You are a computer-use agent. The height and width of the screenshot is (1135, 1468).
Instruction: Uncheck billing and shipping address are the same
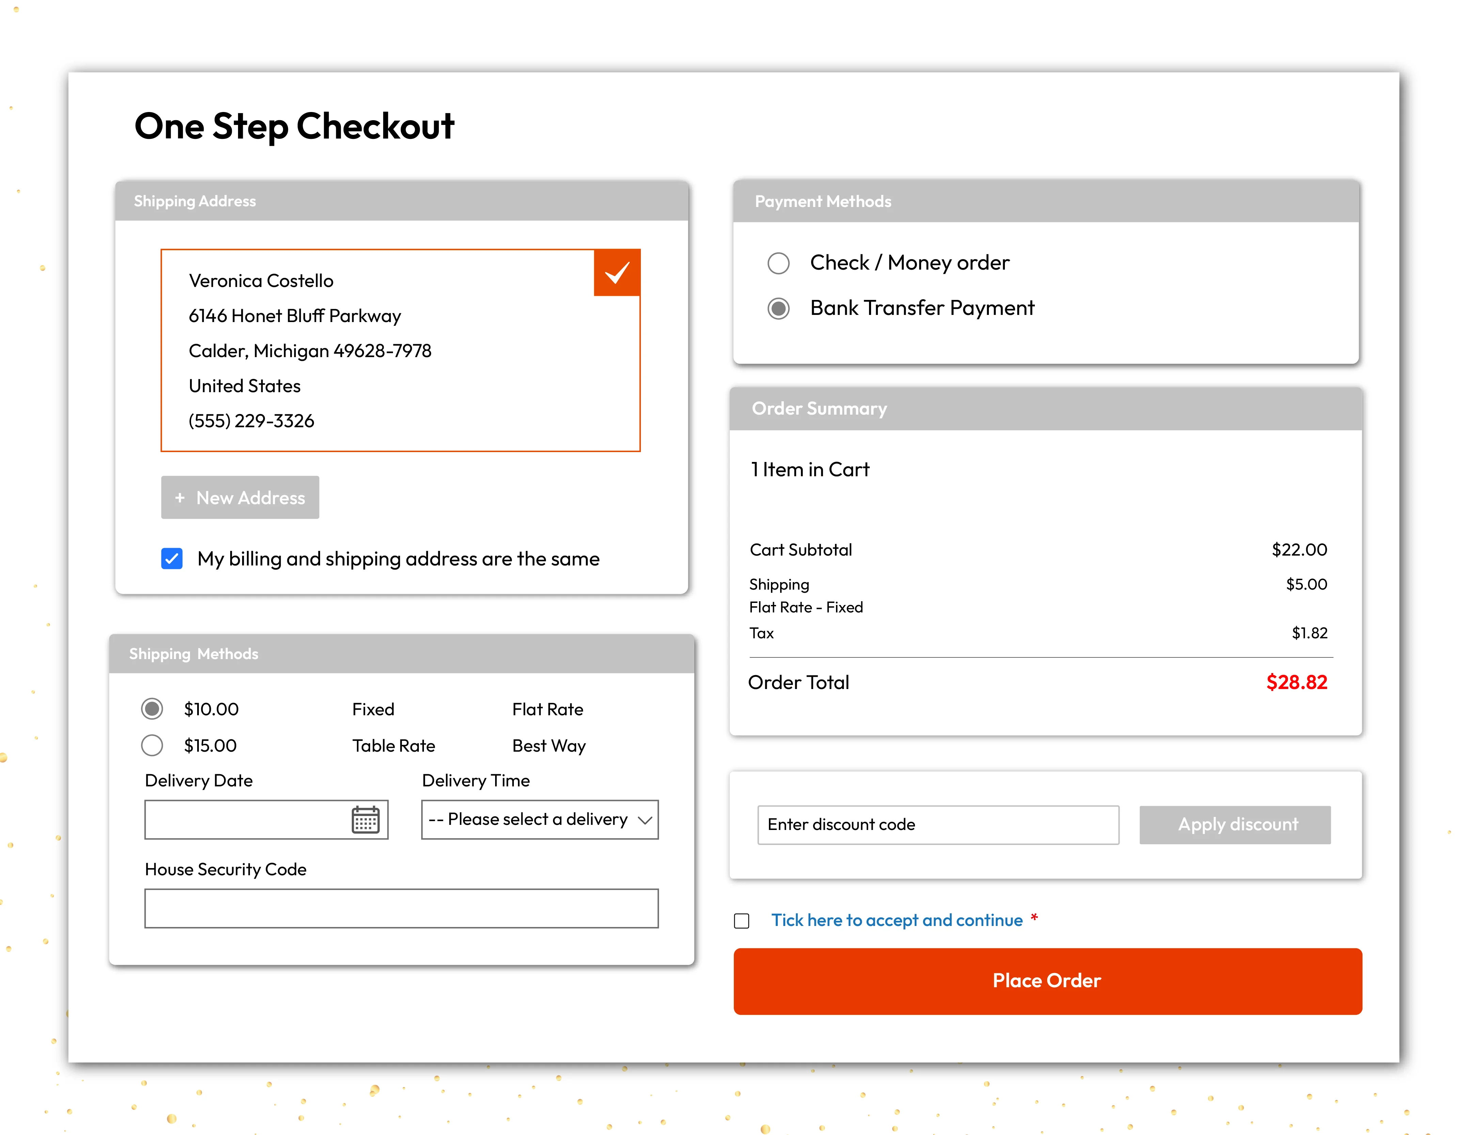pyautogui.click(x=171, y=558)
